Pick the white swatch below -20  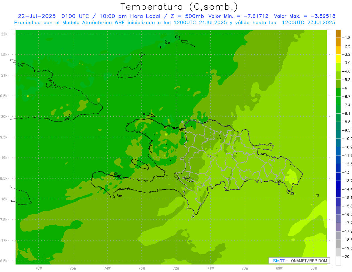pos(338,261)
